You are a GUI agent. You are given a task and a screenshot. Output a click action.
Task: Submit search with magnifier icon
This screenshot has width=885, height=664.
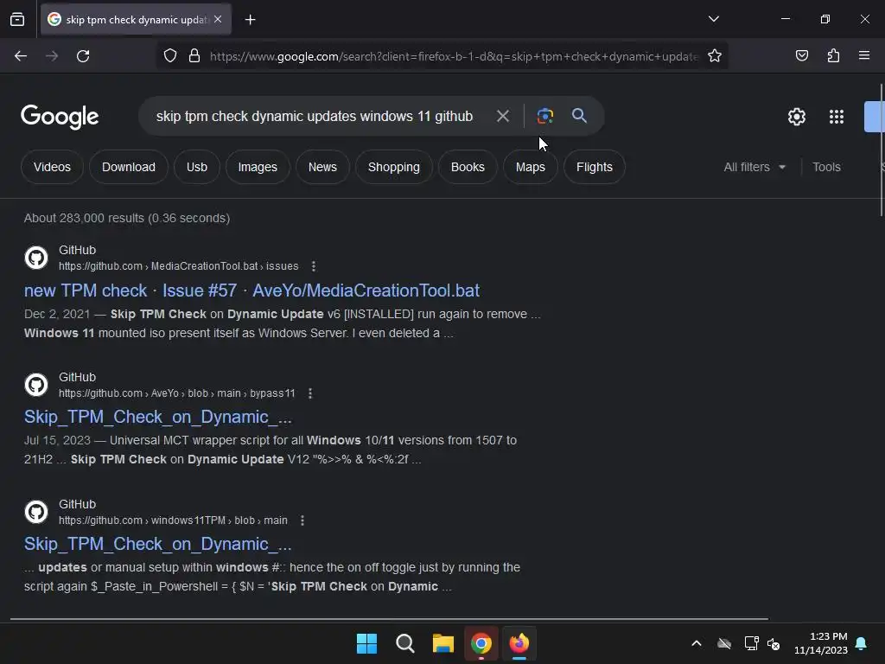point(579,116)
